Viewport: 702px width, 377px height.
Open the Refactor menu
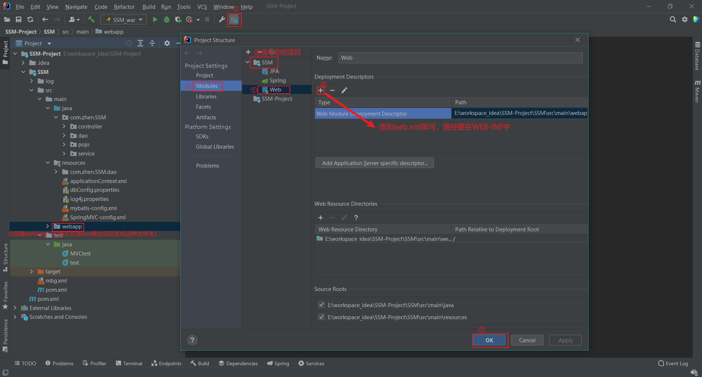click(x=124, y=7)
